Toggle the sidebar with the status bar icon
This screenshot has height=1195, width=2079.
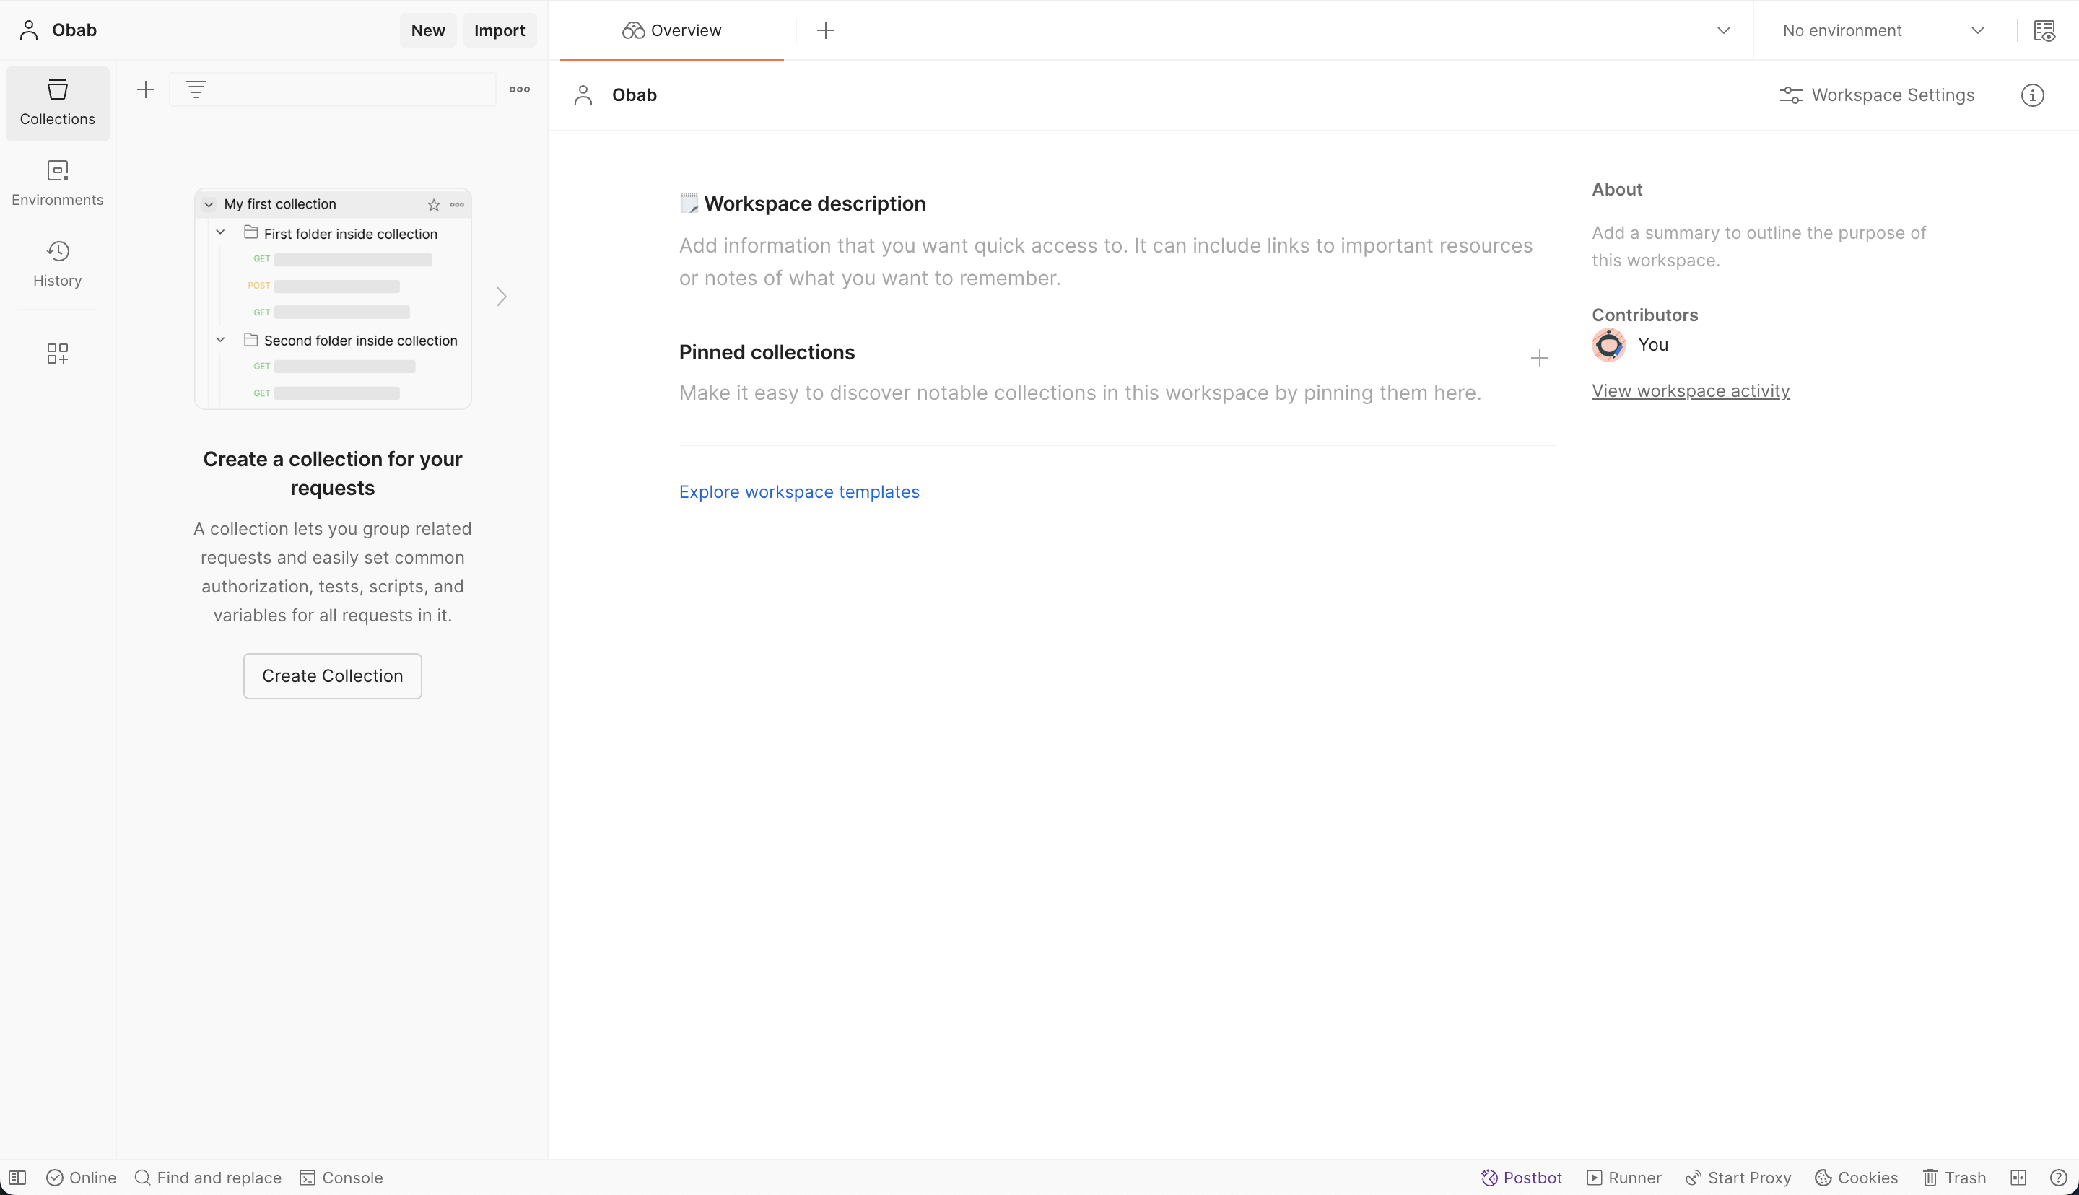click(x=17, y=1178)
